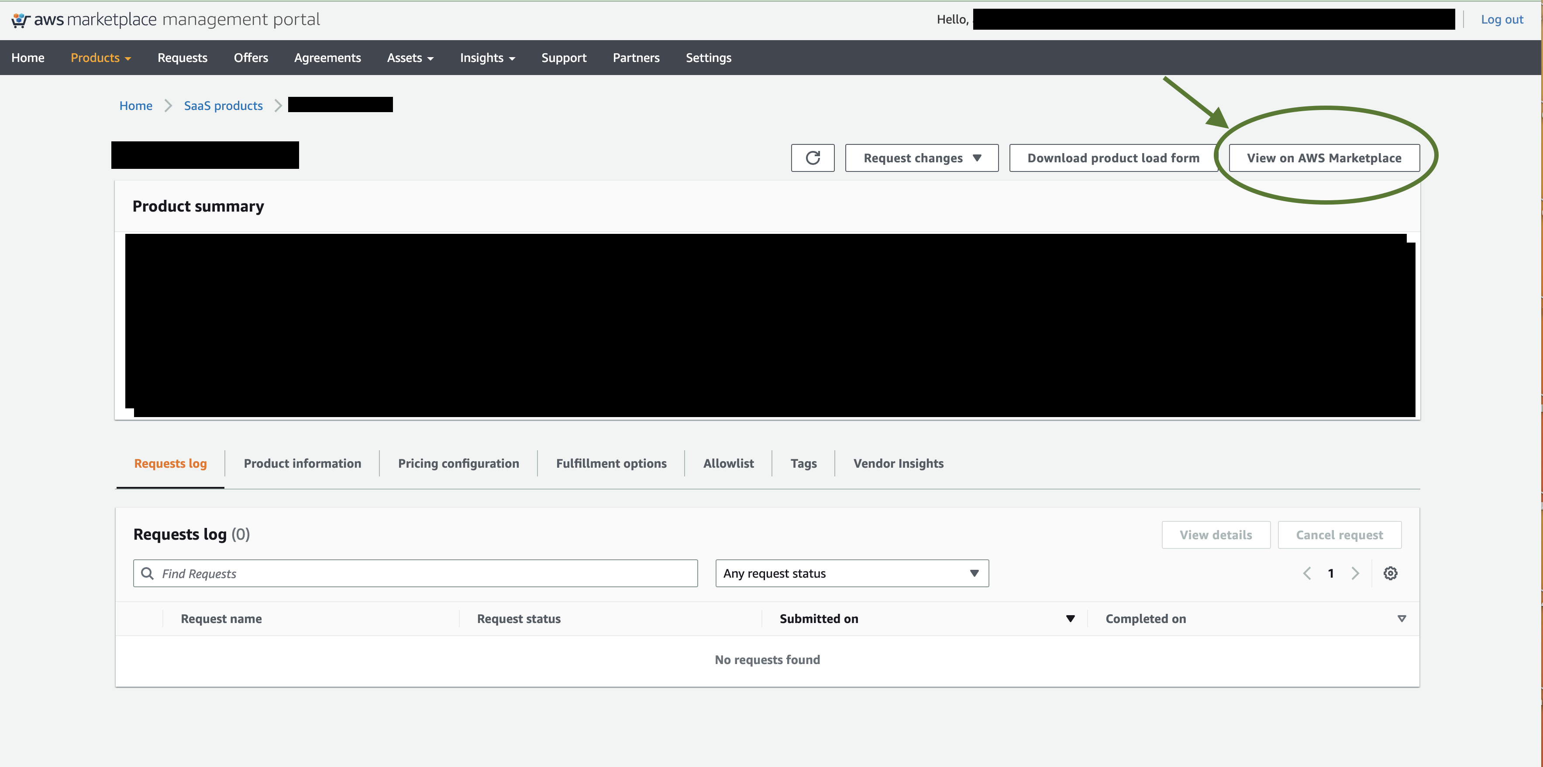Image resolution: width=1543 pixels, height=767 pixels.
Task: Open the Insights navigation dropdown
Action: click(487, 58)
